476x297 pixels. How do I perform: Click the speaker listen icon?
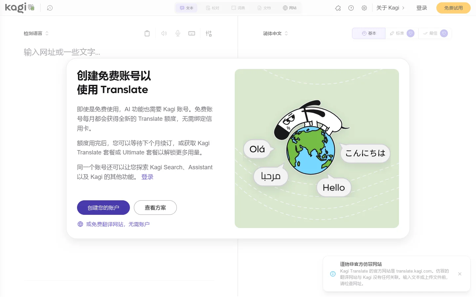pos(164,33)
